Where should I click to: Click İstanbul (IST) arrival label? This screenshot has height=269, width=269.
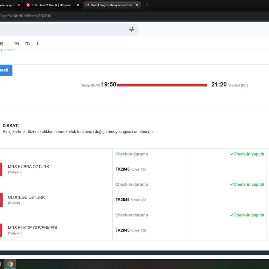(238, 85)
